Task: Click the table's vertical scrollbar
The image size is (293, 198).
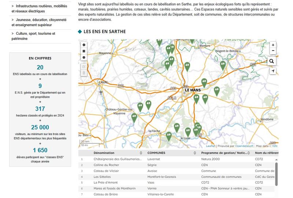Action: point(277,172)
